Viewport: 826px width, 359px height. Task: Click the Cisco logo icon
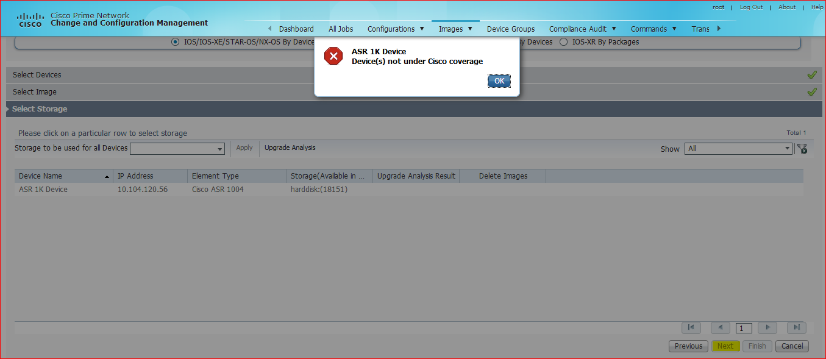(x=30, y=20)
